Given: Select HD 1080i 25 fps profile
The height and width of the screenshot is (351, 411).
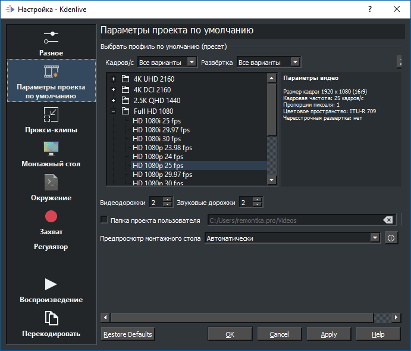Looking at the screenshot, I should 157,121.
